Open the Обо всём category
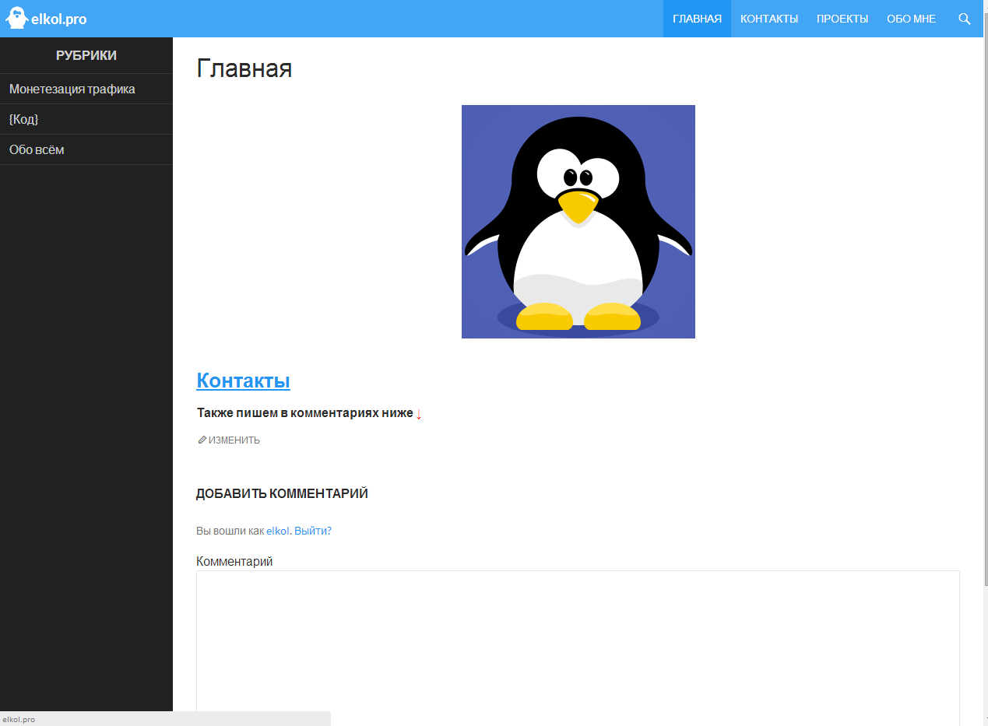The width and height of the screenshot is (988, 726). coord(37,149)
